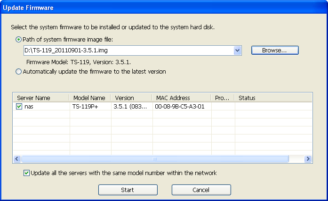Uncheck the nas server checkbox
This screenshot has height=201, width=328.
point(19,106)
